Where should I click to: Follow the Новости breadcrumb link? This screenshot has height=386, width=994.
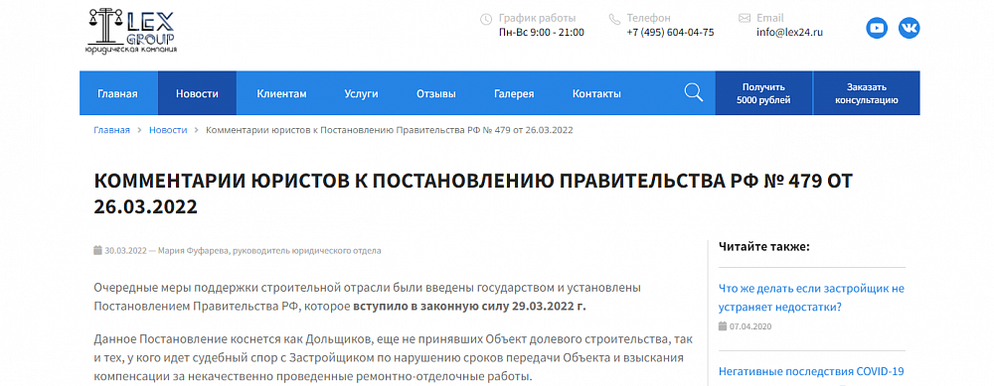[x=168, y=130]
